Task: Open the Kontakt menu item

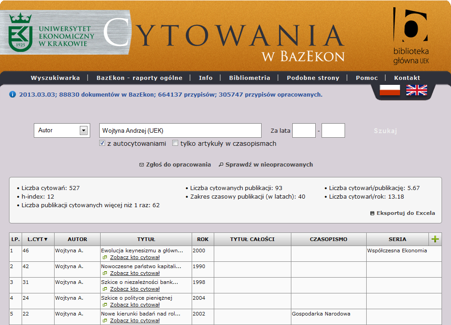Action: coord(407,78)
